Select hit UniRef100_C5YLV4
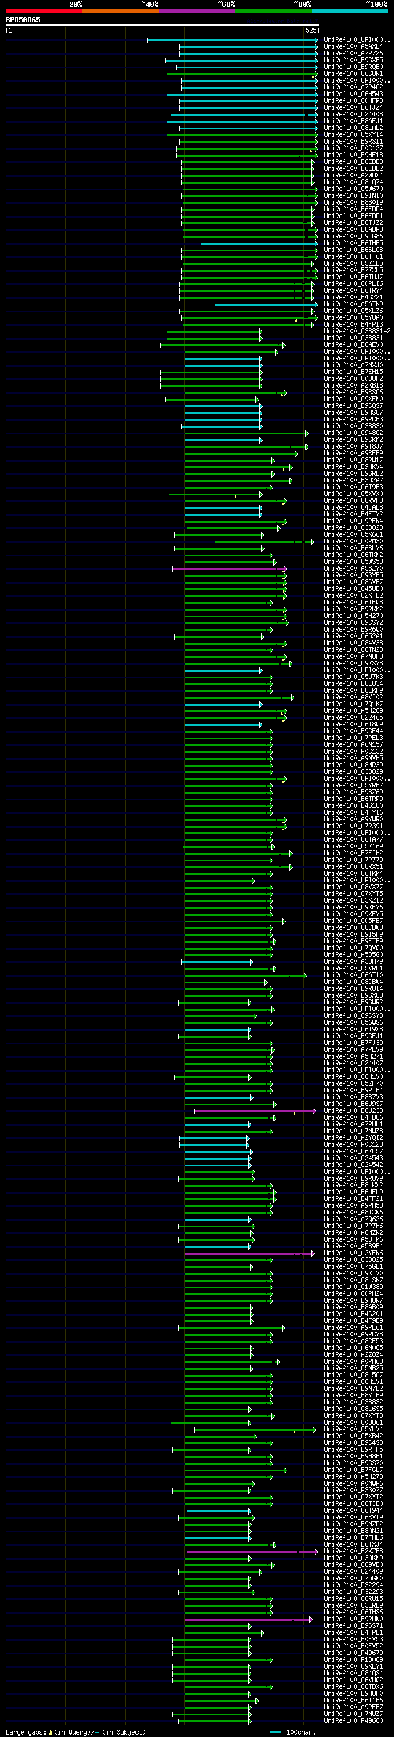 click(x=353, y=1429)
